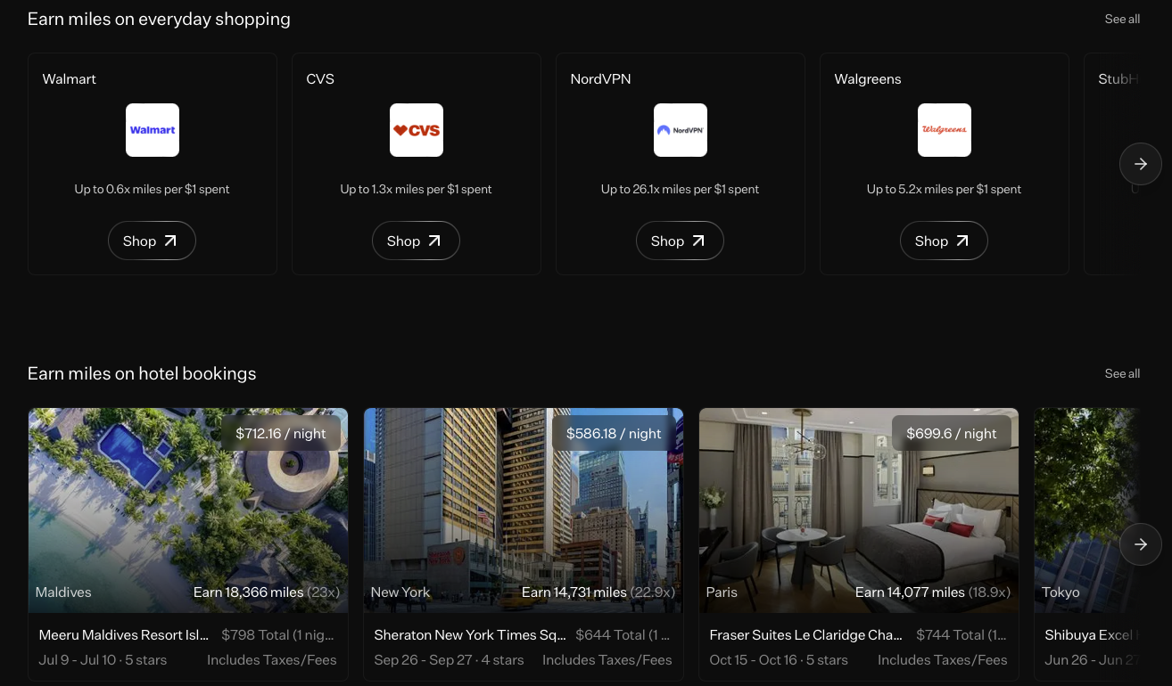Click the Walmart merchant name
The height and width of the screenshot is (686, 1172).
point(70,79)
